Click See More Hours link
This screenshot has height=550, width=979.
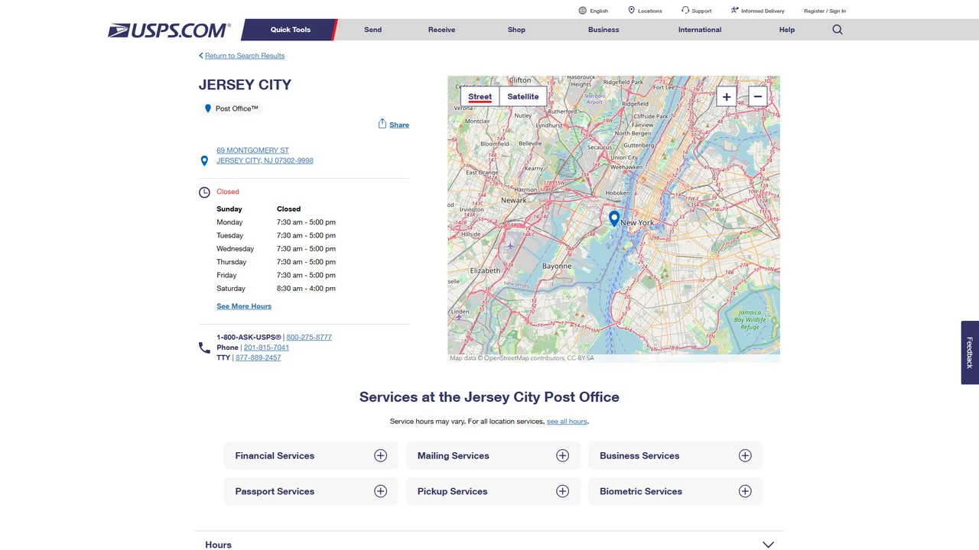[x=244, y=306]
